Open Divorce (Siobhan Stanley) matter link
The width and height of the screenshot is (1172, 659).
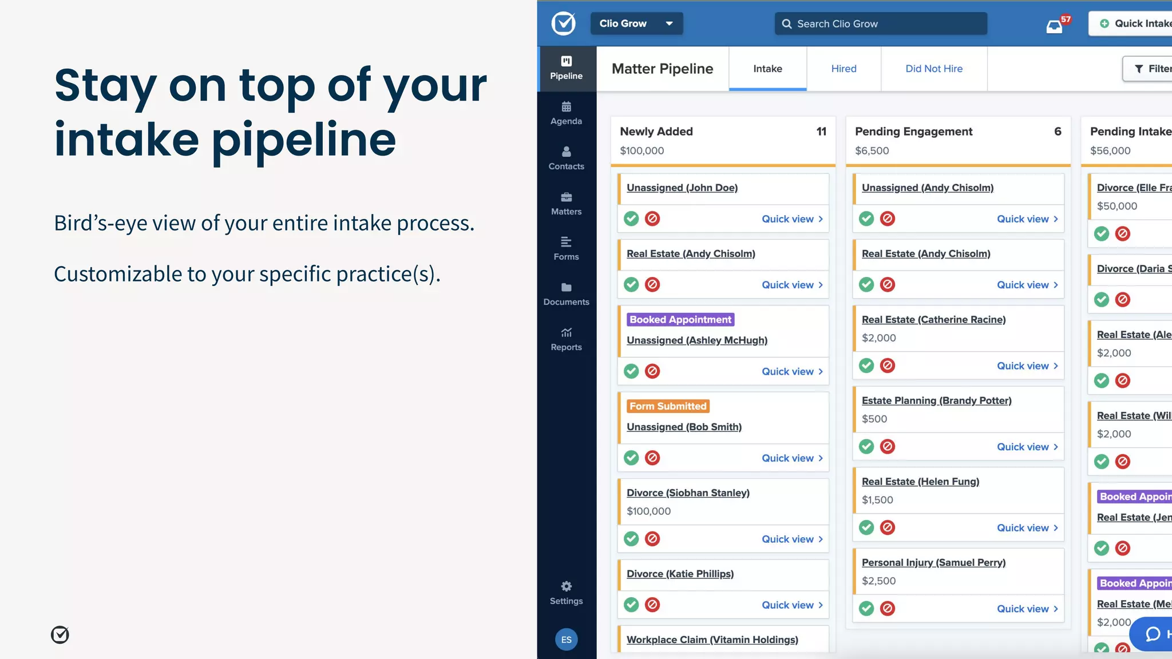tap(688, 493)
